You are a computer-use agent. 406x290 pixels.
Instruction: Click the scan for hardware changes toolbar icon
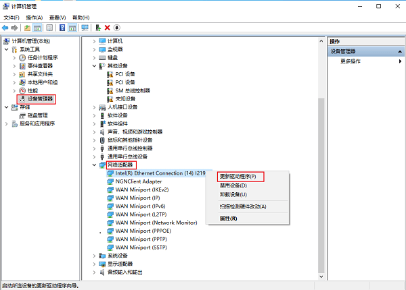[85, 28]
